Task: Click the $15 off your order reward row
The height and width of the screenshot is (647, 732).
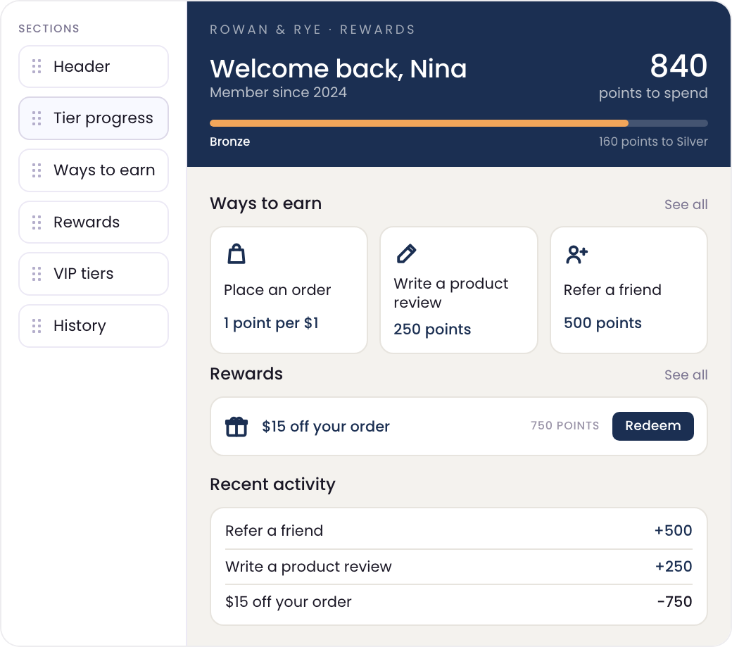Action: pyautogui.click(x=458, y=426)
